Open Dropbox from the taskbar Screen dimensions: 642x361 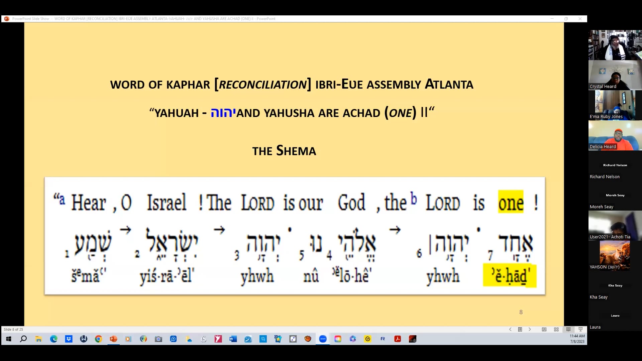[69, 339]
